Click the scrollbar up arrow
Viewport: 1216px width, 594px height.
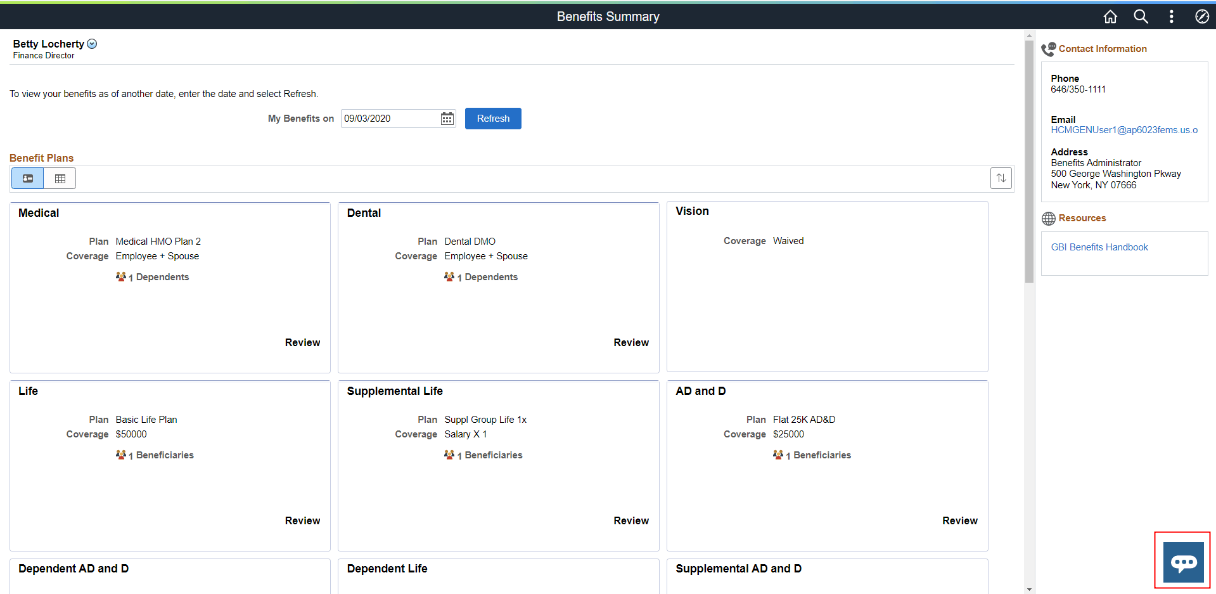1029,36
